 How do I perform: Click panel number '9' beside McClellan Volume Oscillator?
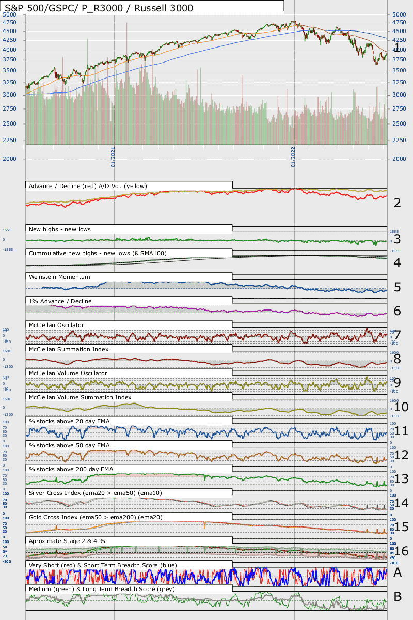point(397,383)
